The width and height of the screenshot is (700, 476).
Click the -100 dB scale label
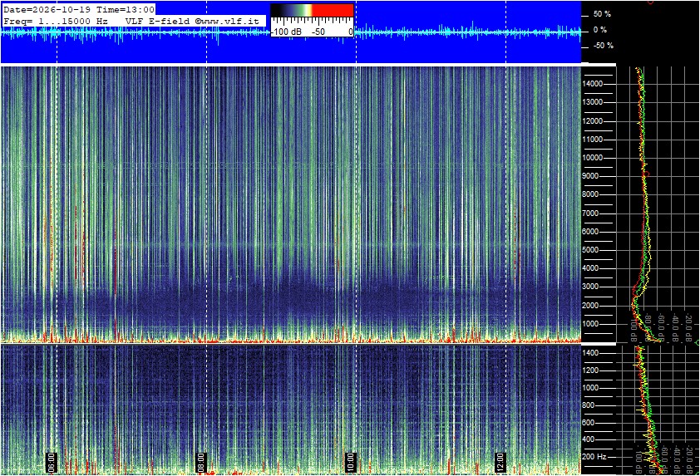click(x=287, y=32)
